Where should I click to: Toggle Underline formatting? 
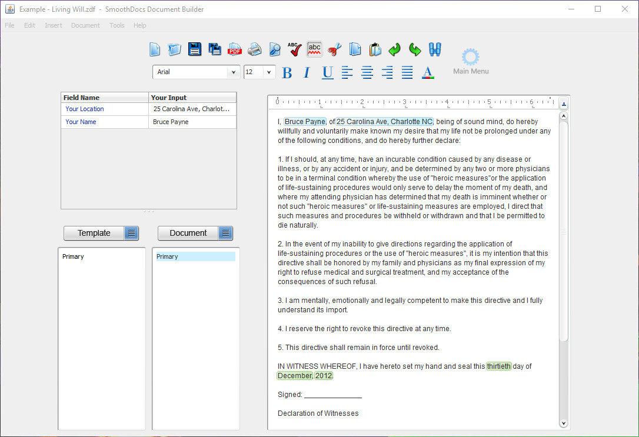pos(327,72)
